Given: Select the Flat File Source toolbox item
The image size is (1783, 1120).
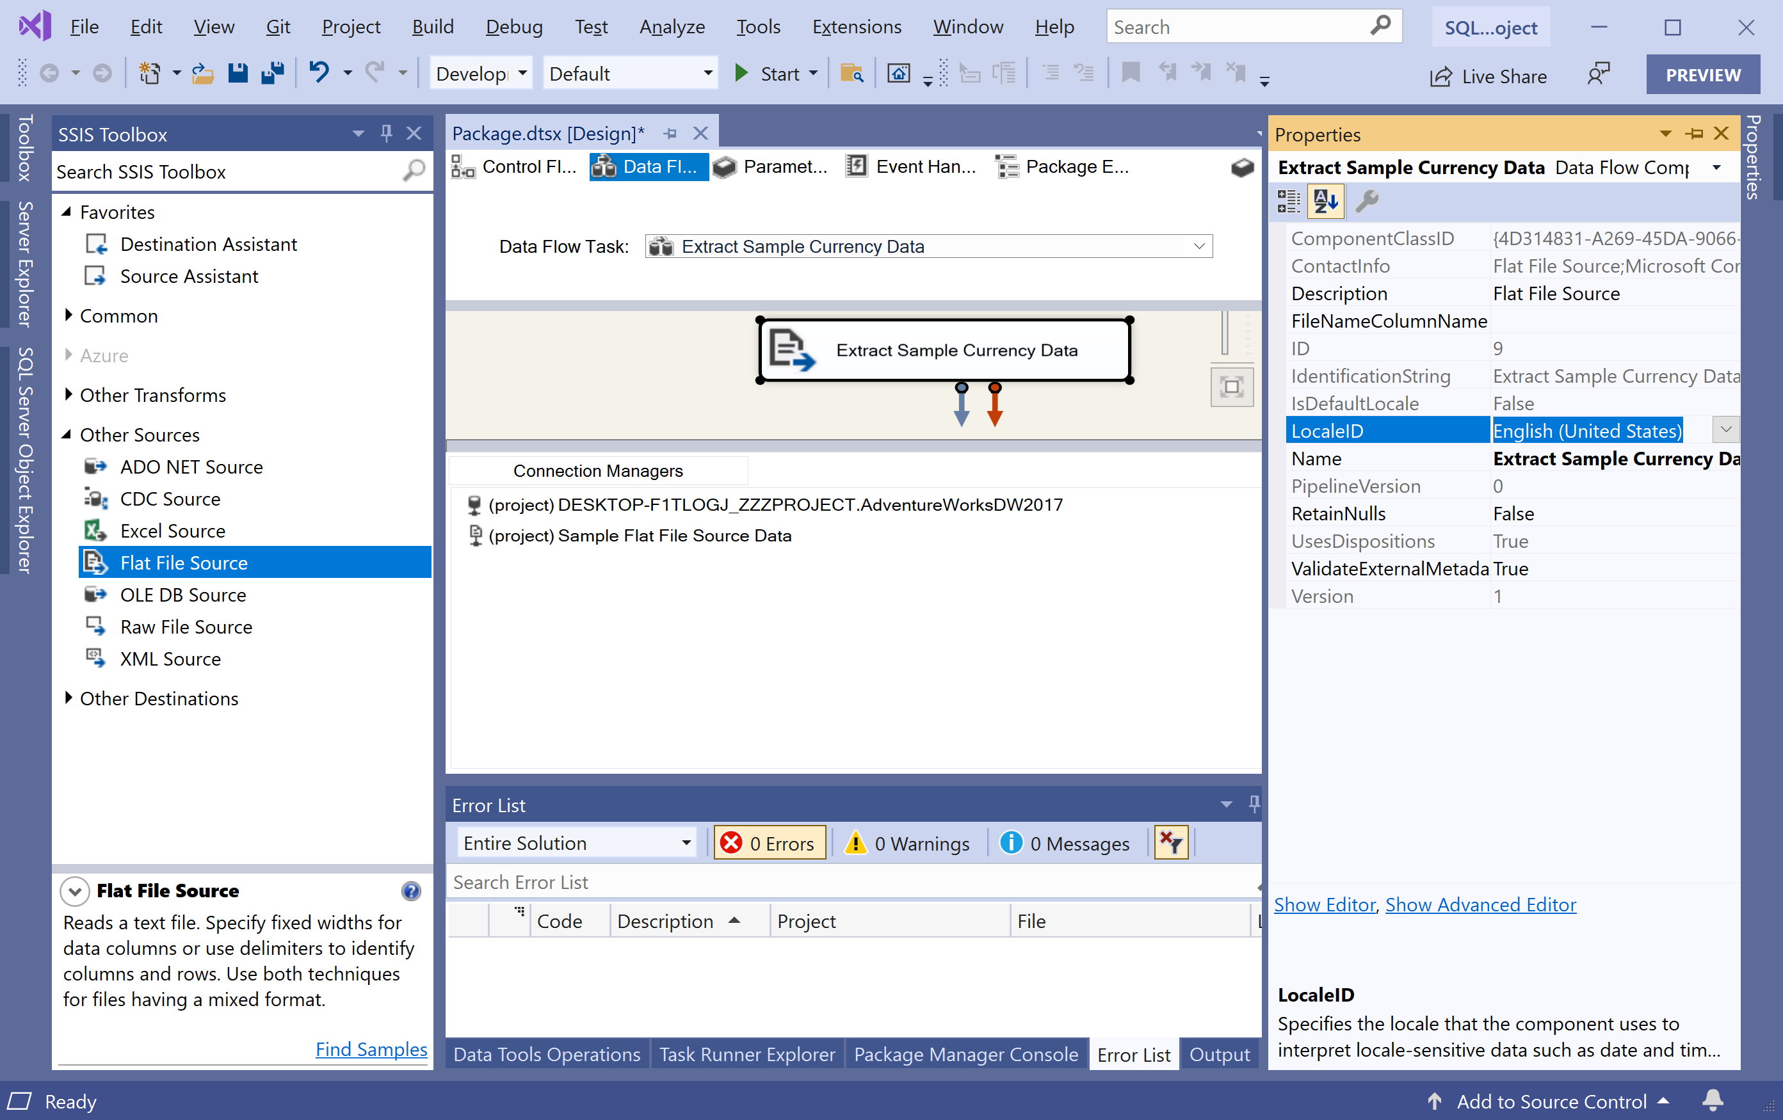Looking at the screenshot, I should coord(184,563).
